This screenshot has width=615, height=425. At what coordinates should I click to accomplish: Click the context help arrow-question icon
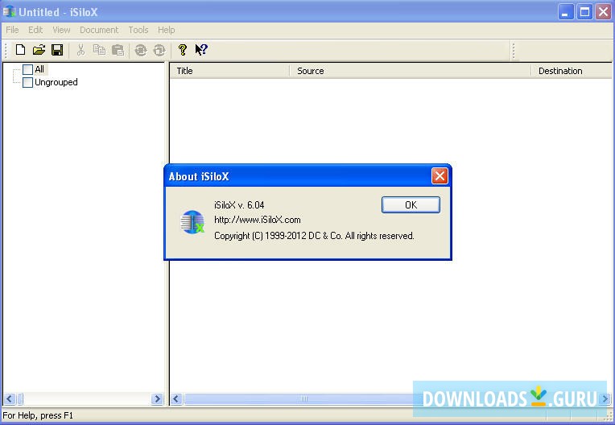tap(201, 50)
